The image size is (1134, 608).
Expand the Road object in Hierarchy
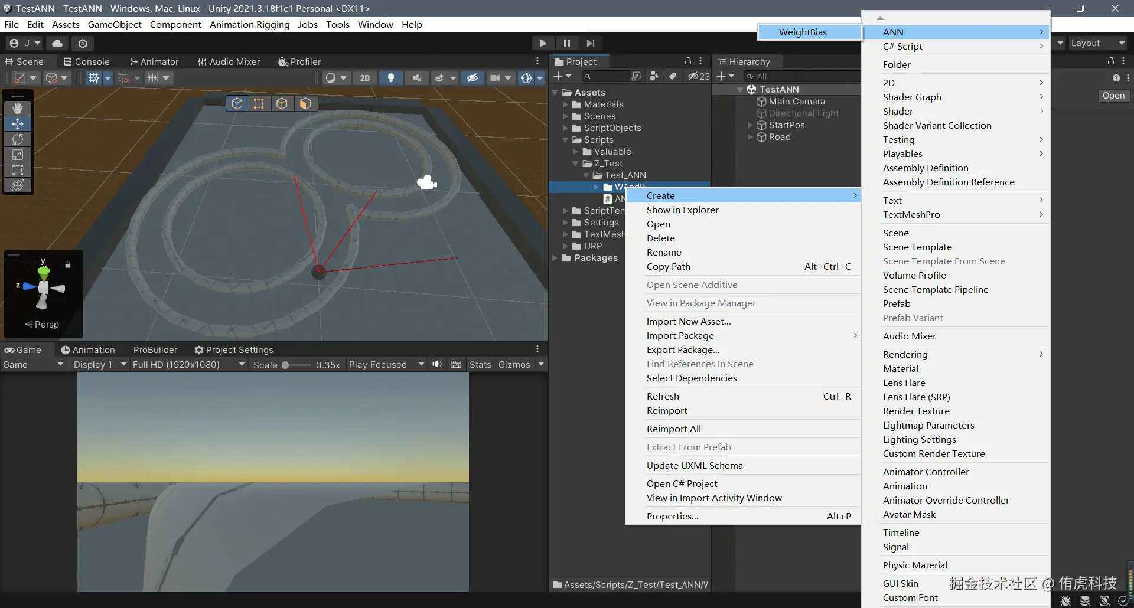coord(750,137)
